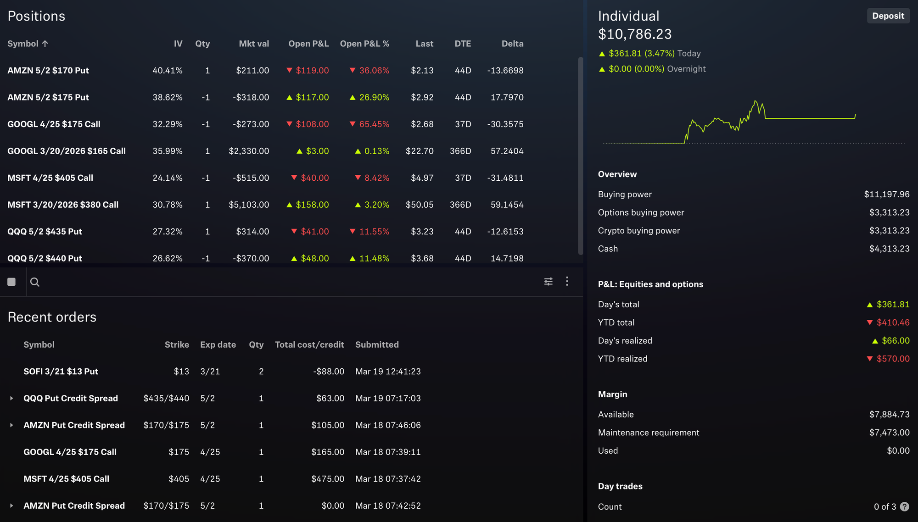Sort positions by Mkt val column

tap(254, 44)
